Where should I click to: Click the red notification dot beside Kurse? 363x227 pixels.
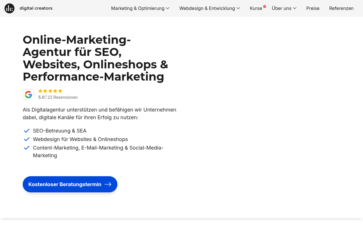click(265, 7)
